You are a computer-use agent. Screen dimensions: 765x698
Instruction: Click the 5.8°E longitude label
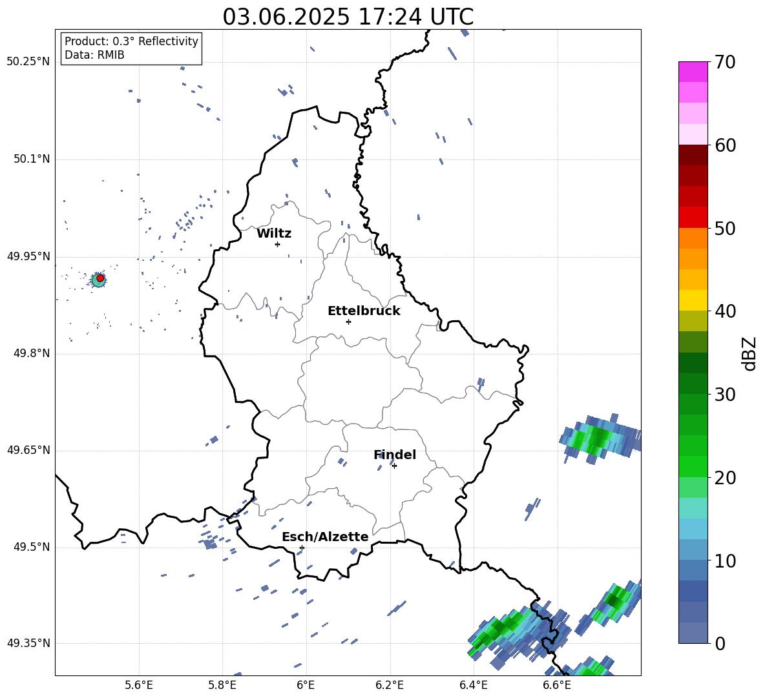point(222,685)
